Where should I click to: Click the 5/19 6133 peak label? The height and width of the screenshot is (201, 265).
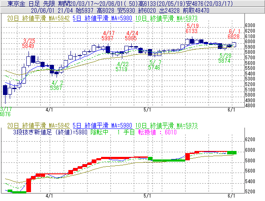(x=192, y=28)
